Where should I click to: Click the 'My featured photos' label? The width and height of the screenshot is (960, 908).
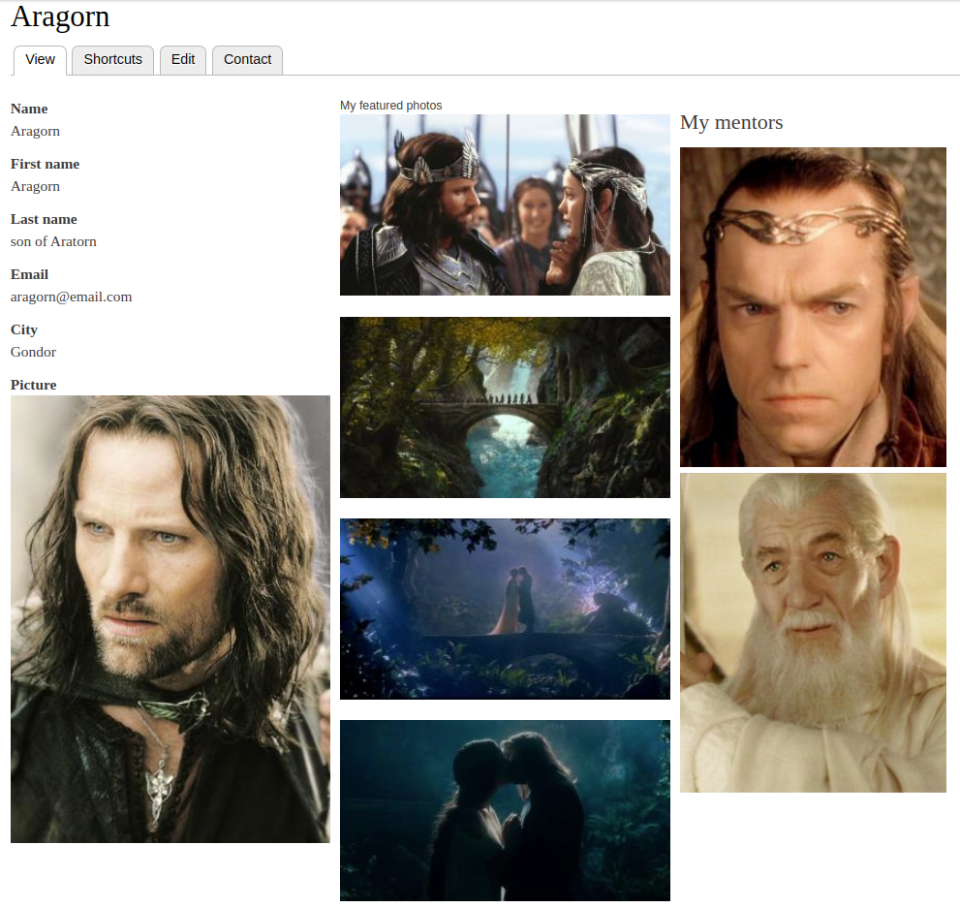click(391, 106)
